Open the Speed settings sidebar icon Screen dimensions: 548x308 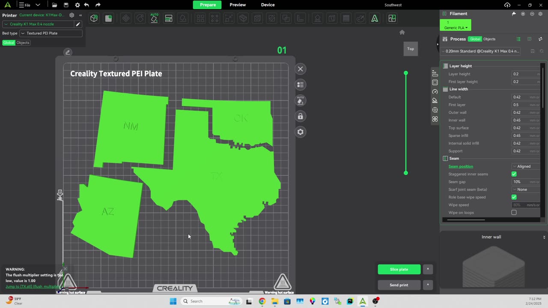click(435, 92)
